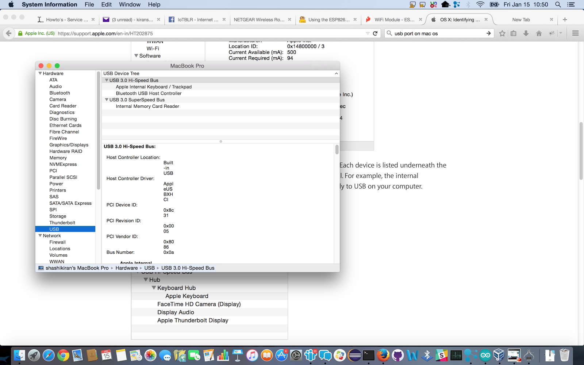The image size is (584, 365).
Task: Open Activity Monitor in the Dock
Action: (456, 355)
